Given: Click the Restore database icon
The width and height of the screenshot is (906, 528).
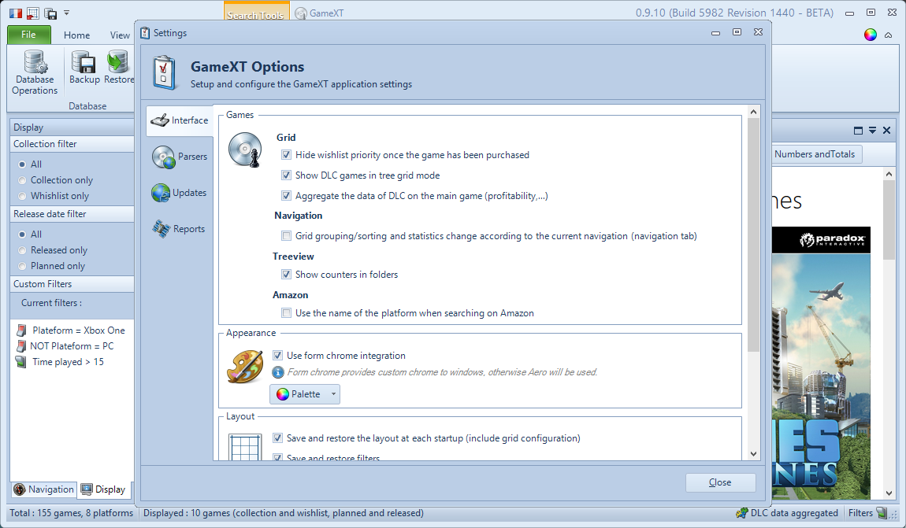Looking at the screenshot, I should [x=118, y=61].
